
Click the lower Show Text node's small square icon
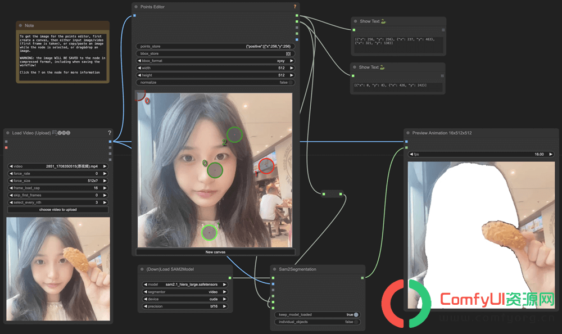click(x=442, y=76)
